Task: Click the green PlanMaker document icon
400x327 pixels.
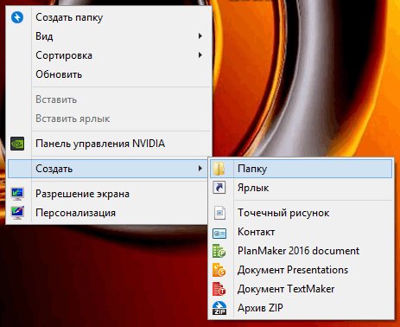Action: [219, 251]
